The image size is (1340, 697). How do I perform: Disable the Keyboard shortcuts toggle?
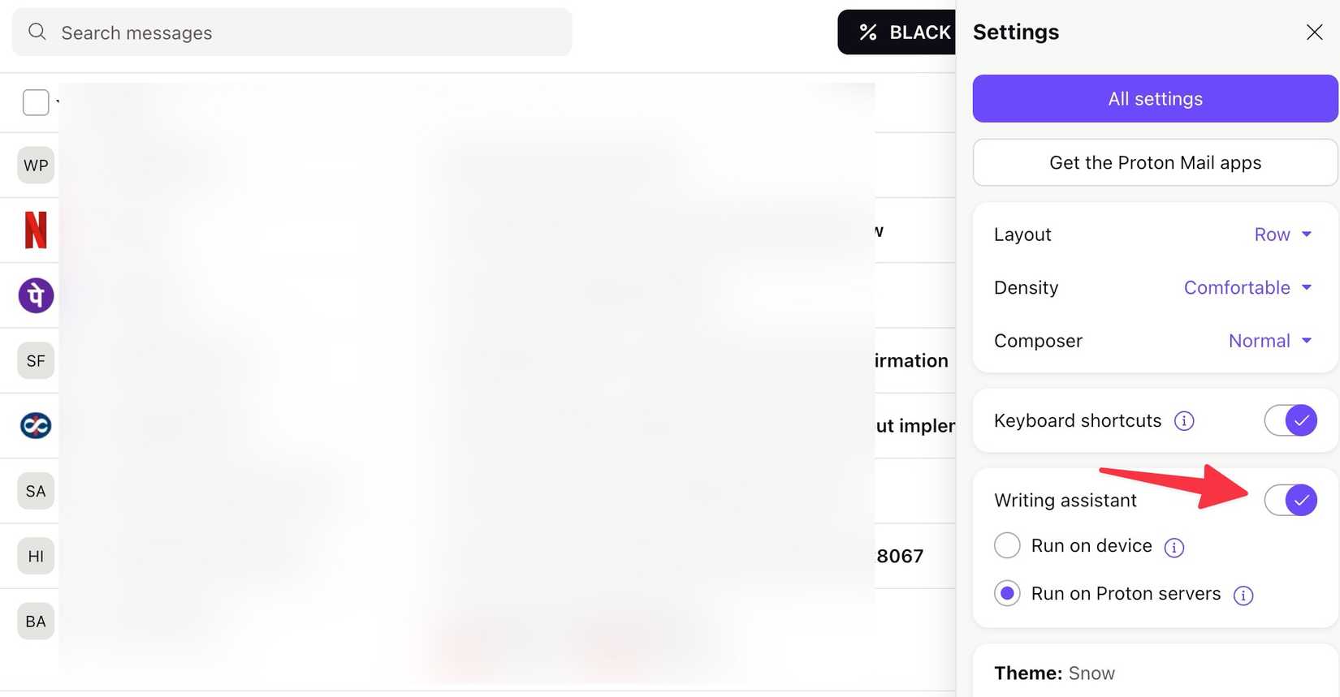point(1290,420)
